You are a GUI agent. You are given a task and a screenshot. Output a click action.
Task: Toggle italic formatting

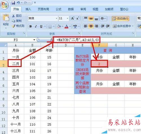coord(36,26)
